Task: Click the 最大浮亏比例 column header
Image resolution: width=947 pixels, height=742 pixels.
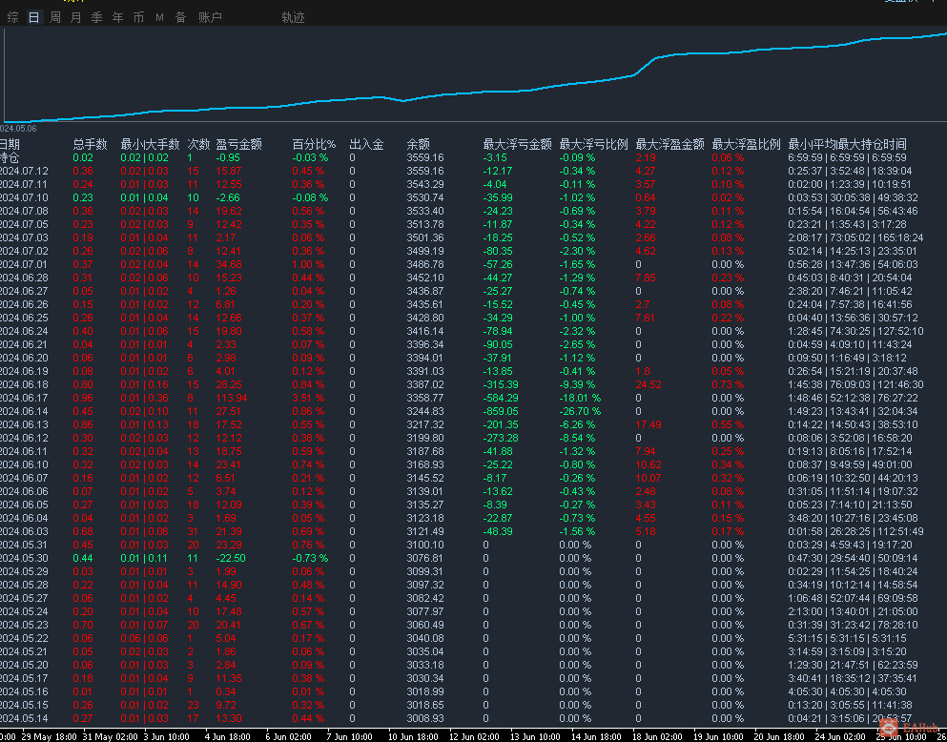Action: [x=594, y=144]
